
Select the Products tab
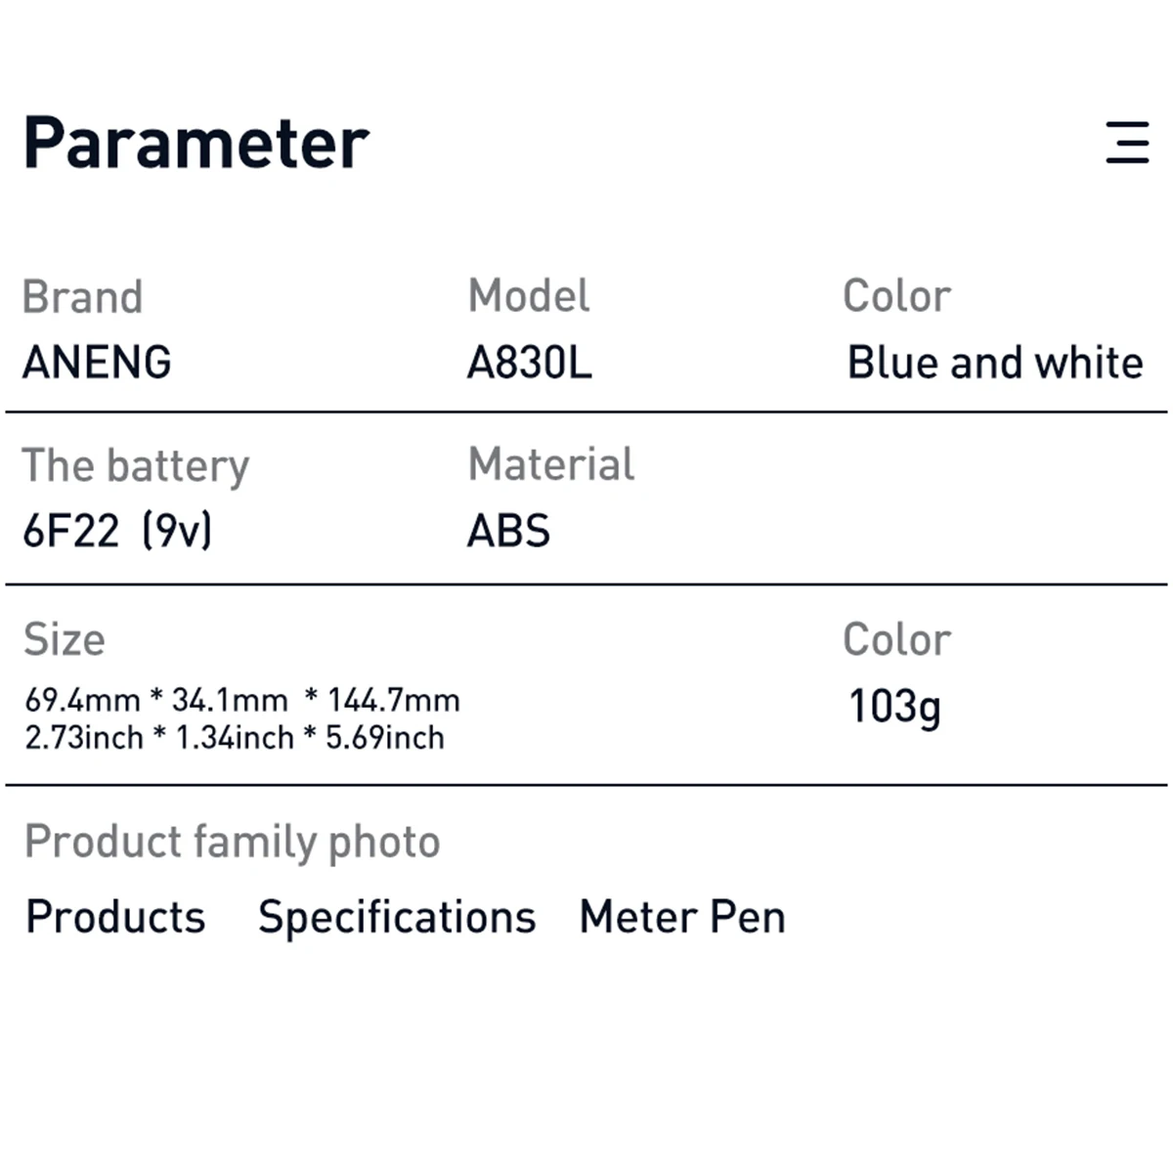[115, 917]
